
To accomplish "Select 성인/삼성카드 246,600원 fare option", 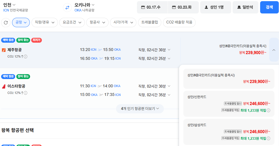I will (229, 132).
